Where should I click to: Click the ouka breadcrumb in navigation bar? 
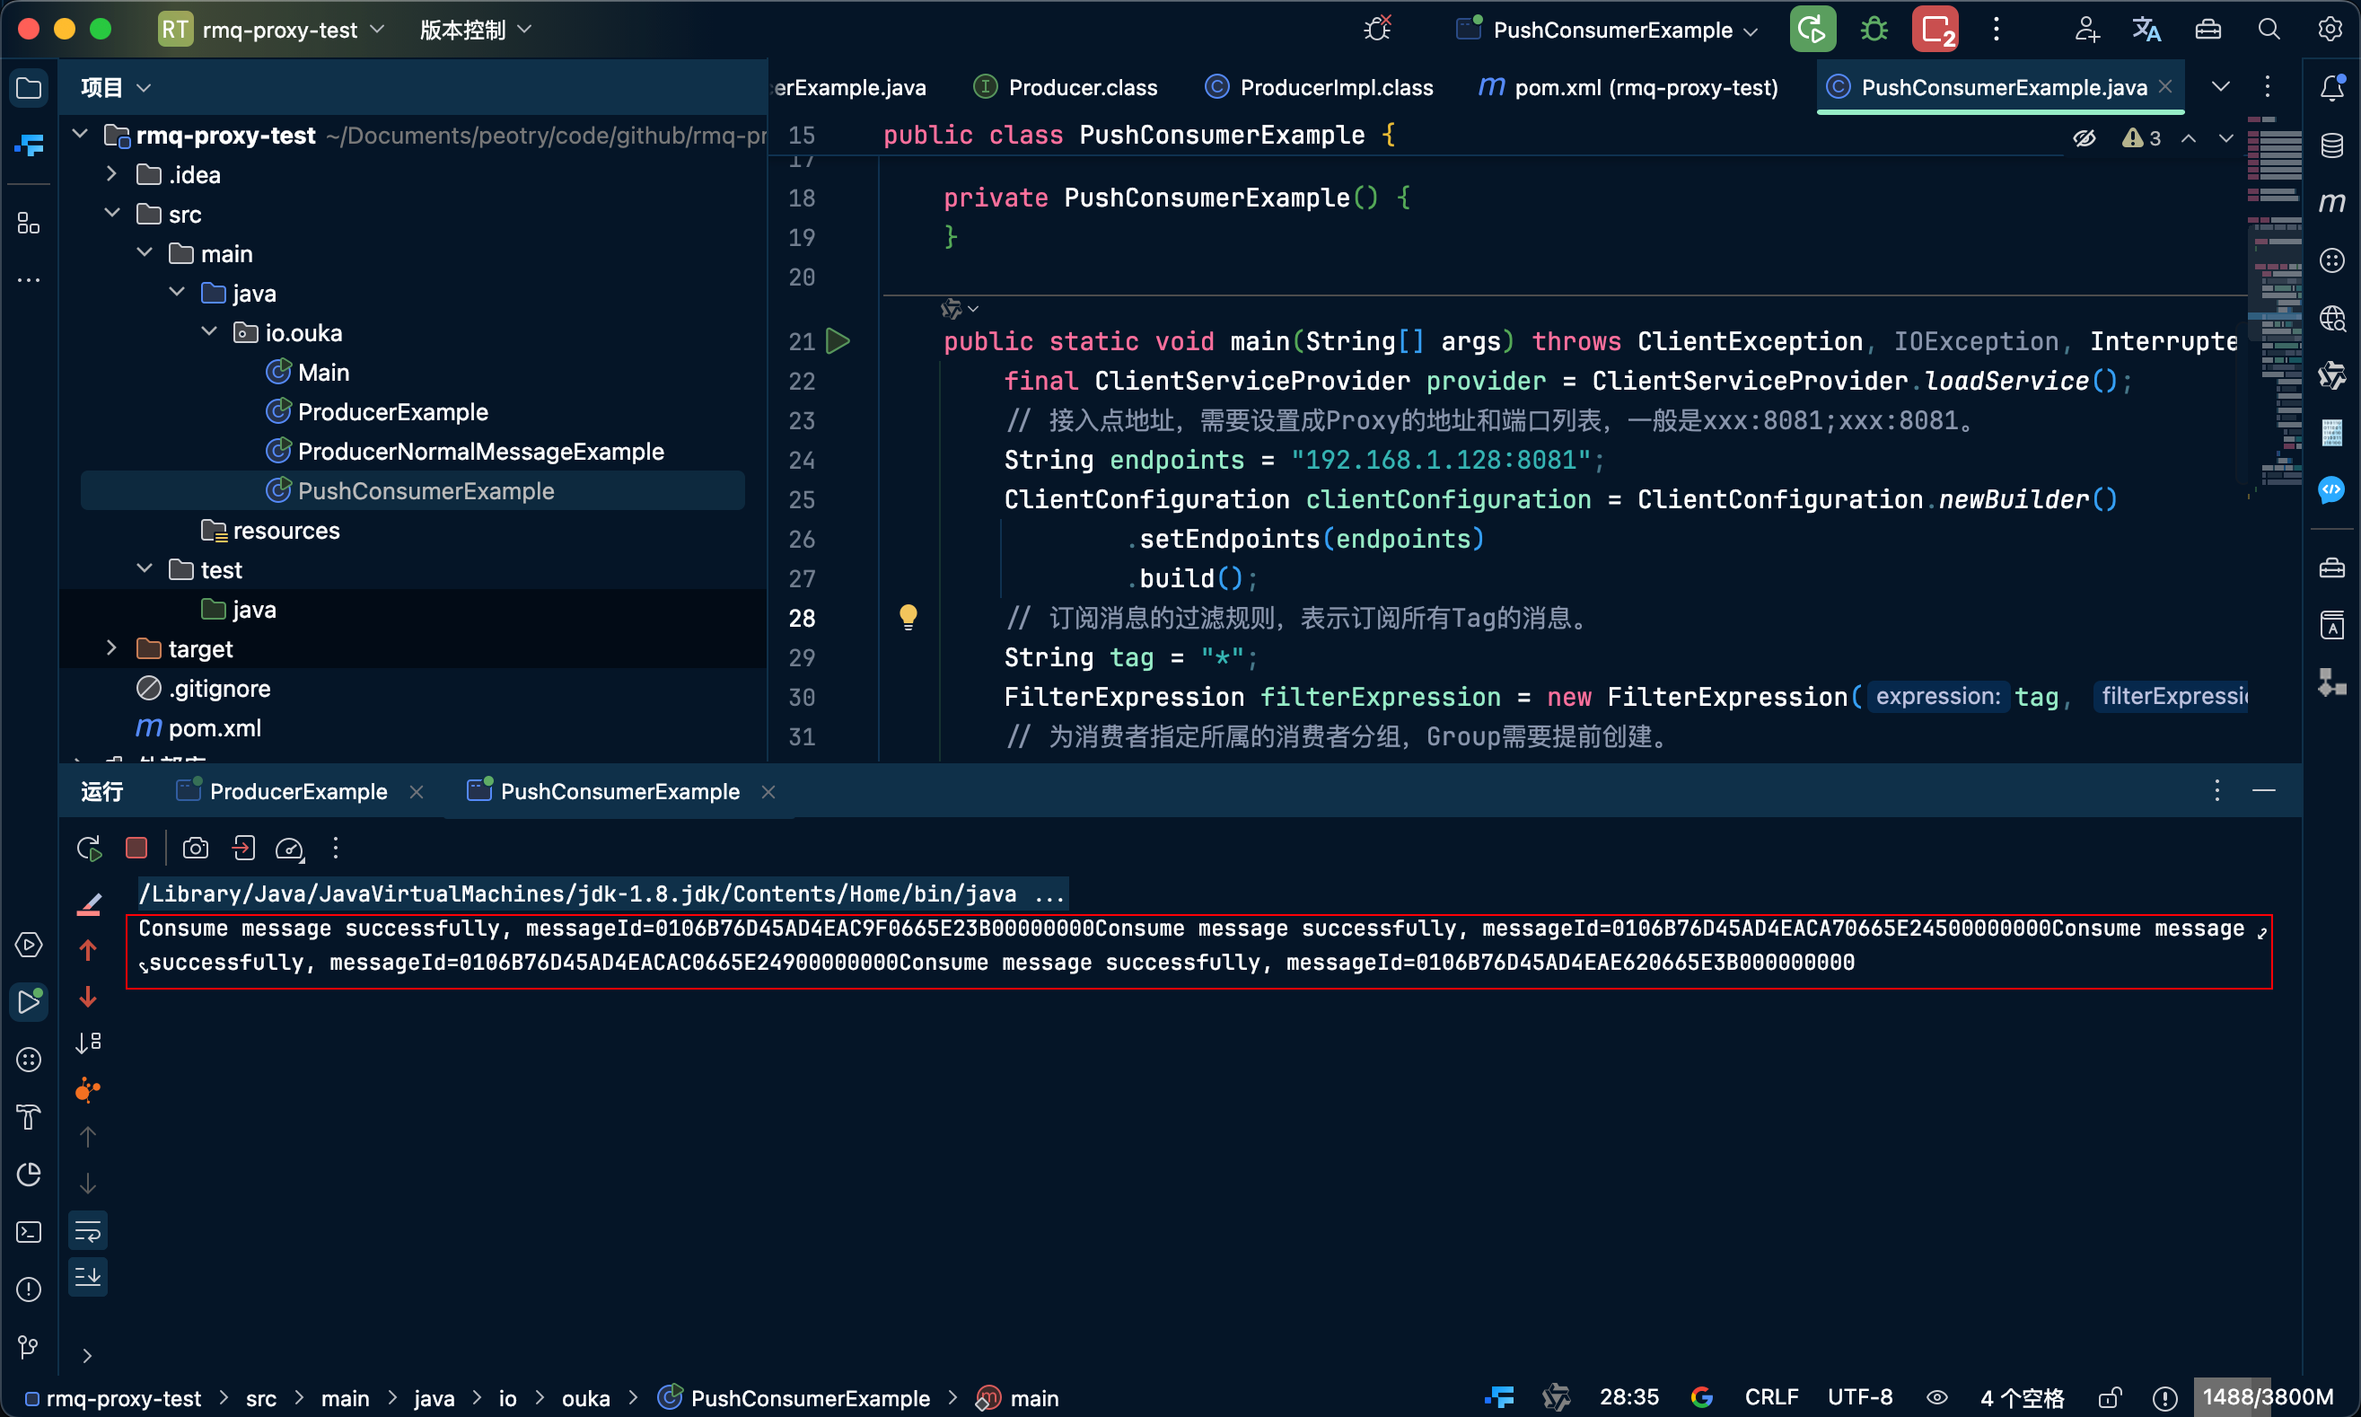tap(585, 1398)
